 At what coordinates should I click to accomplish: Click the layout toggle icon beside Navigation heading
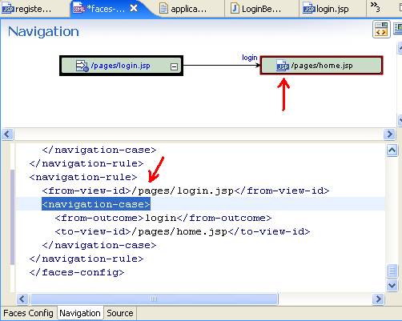[381, 29]
